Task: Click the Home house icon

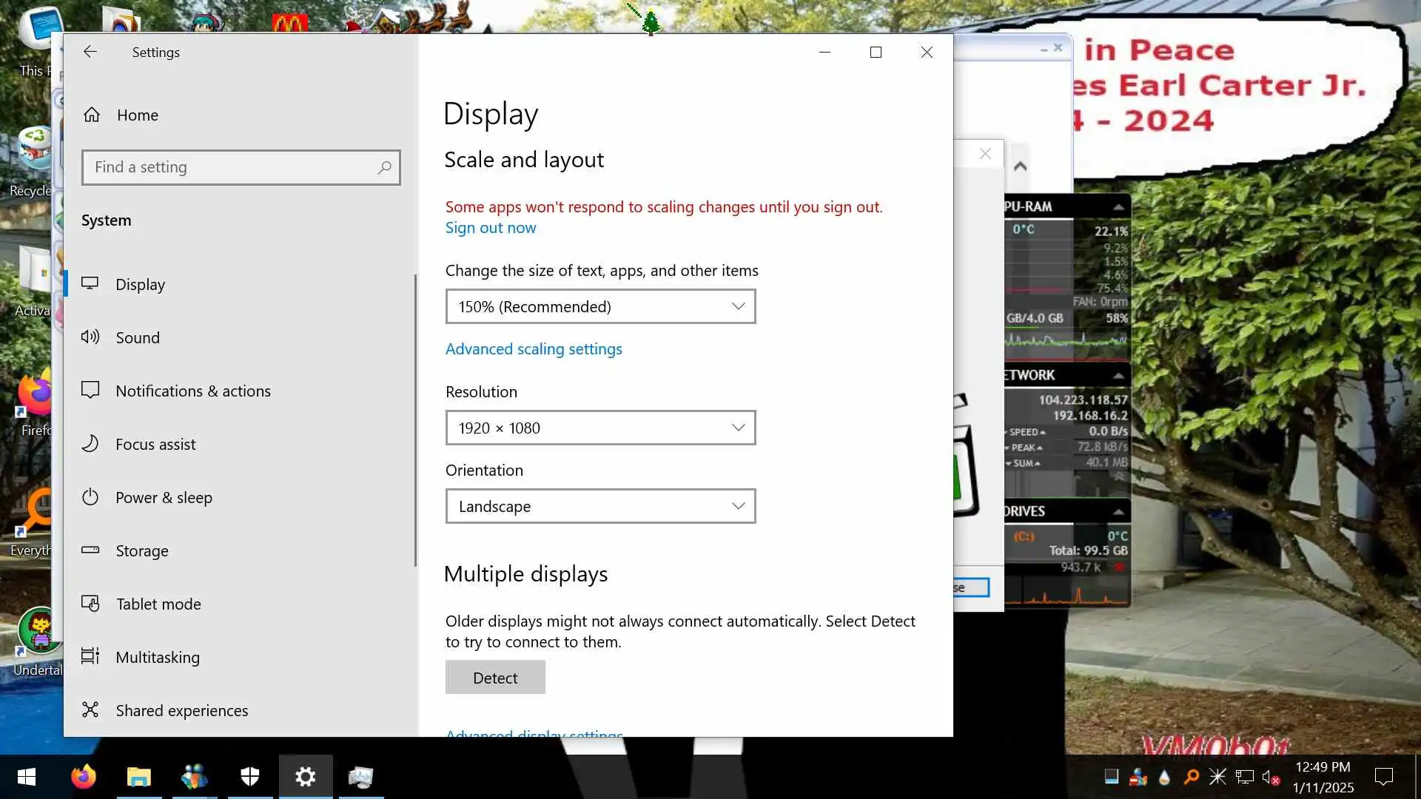Action: pyautogui.click(x=92, y=115)
